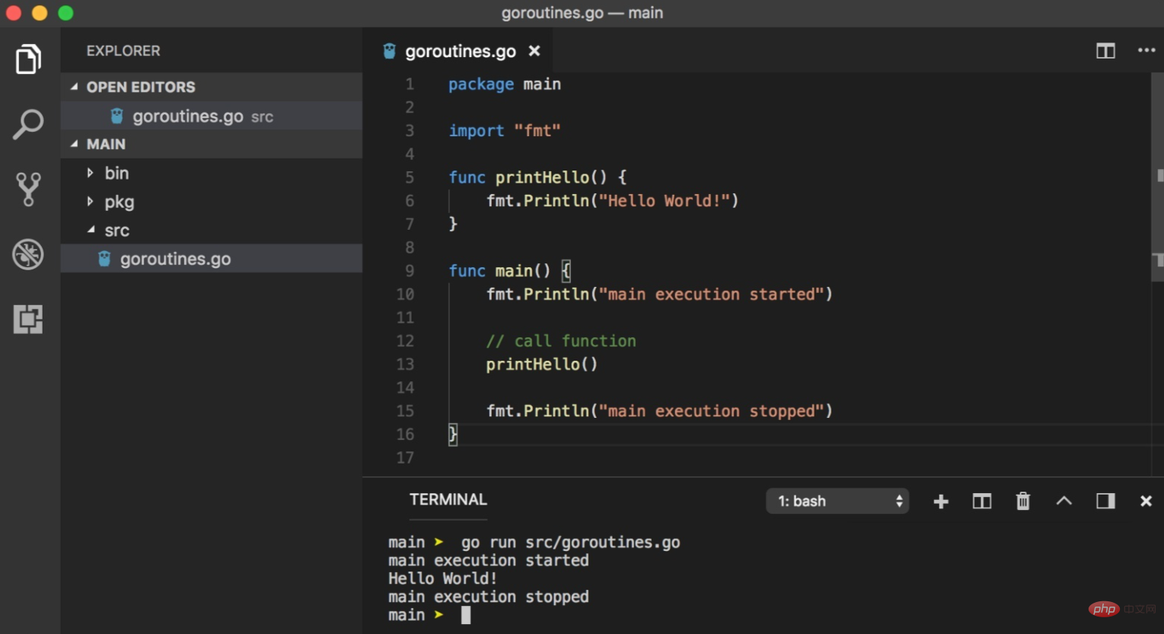
Task: Close the goroutines.go tab
Action: (534, 51)
